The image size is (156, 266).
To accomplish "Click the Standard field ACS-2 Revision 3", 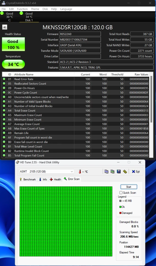I will (106, 62).
